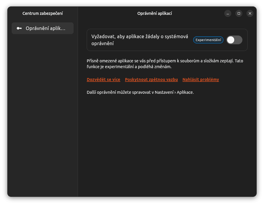The height and width of the screenshot is (205, 264).
Task: Open the Poskytnout zpětnou vazbu link
Action: [x=151, y=79]
